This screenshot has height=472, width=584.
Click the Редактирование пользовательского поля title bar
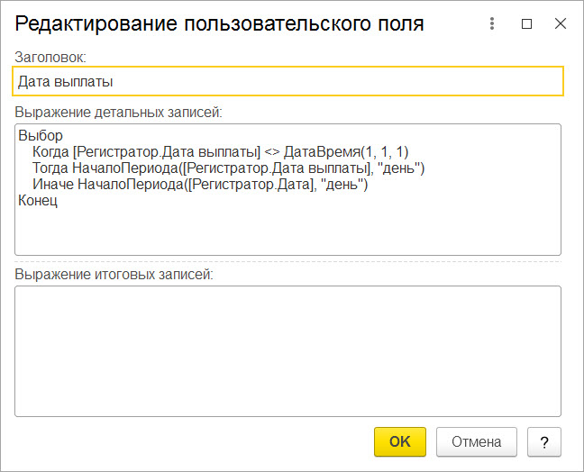219,23
